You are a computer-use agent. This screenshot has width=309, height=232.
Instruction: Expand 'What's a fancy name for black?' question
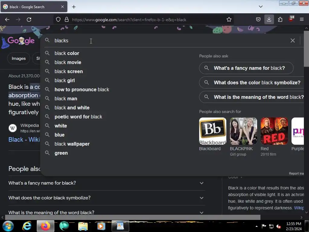pos(107,183)
